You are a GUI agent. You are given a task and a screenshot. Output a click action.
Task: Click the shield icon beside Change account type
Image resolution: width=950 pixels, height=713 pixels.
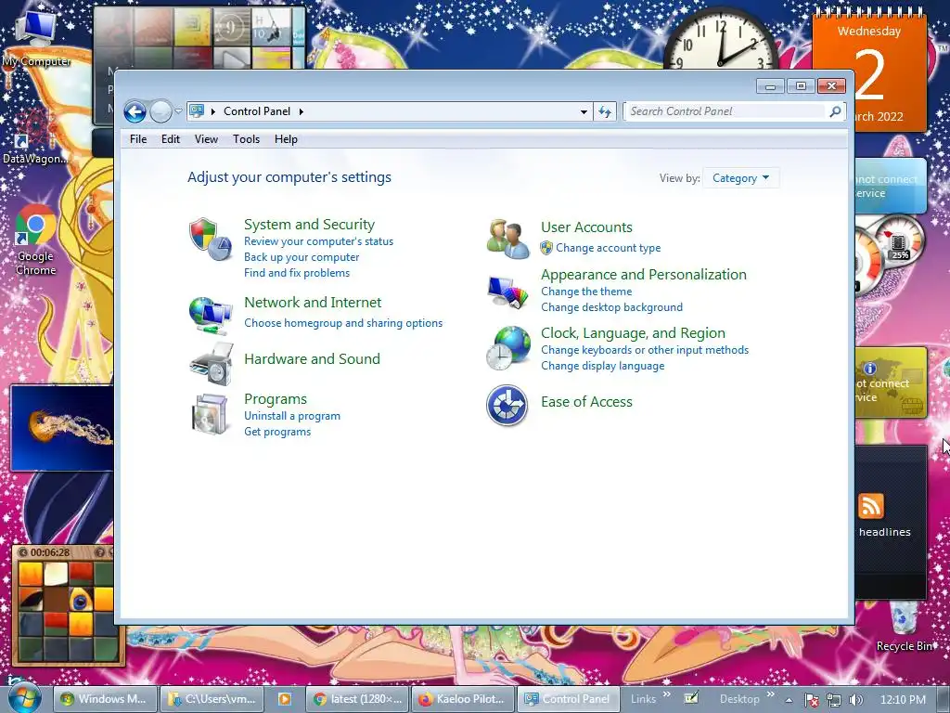(x=546, y=247)
